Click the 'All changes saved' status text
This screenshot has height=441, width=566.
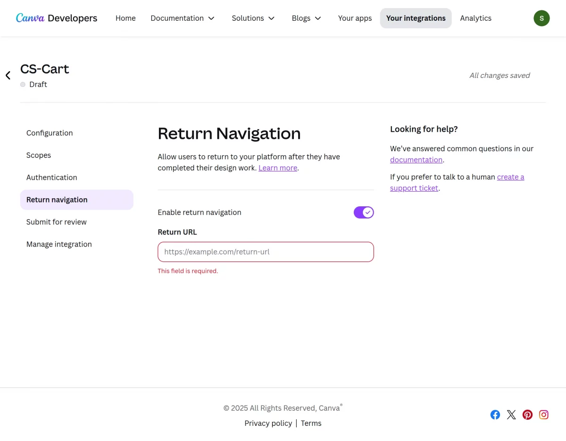pos(499,76)
